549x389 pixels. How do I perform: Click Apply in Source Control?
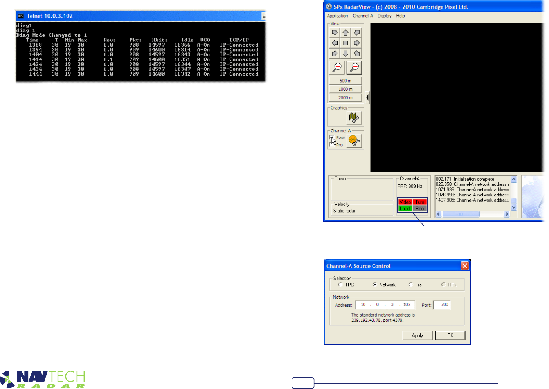point(417,335)
